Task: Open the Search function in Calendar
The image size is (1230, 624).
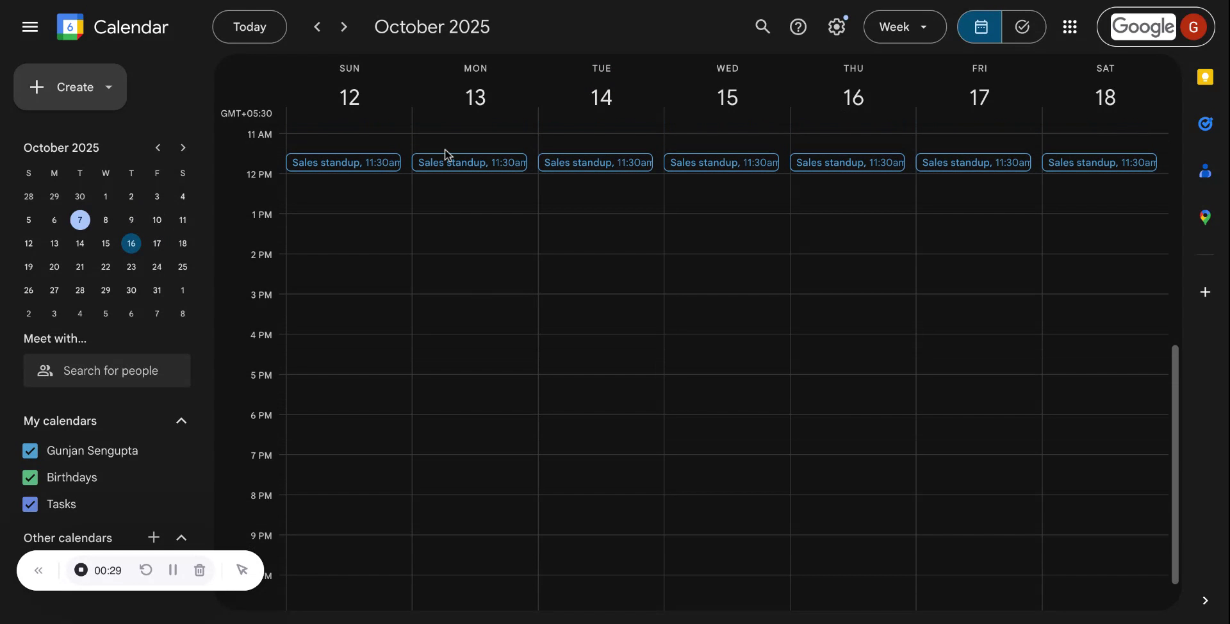Action: coord(763,26)
